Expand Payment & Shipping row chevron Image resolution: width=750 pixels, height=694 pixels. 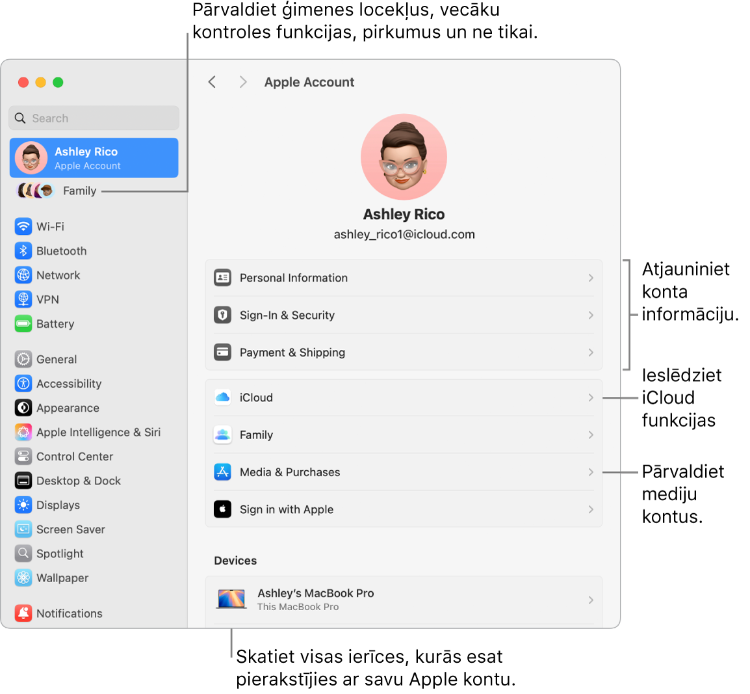pos(591,353)
